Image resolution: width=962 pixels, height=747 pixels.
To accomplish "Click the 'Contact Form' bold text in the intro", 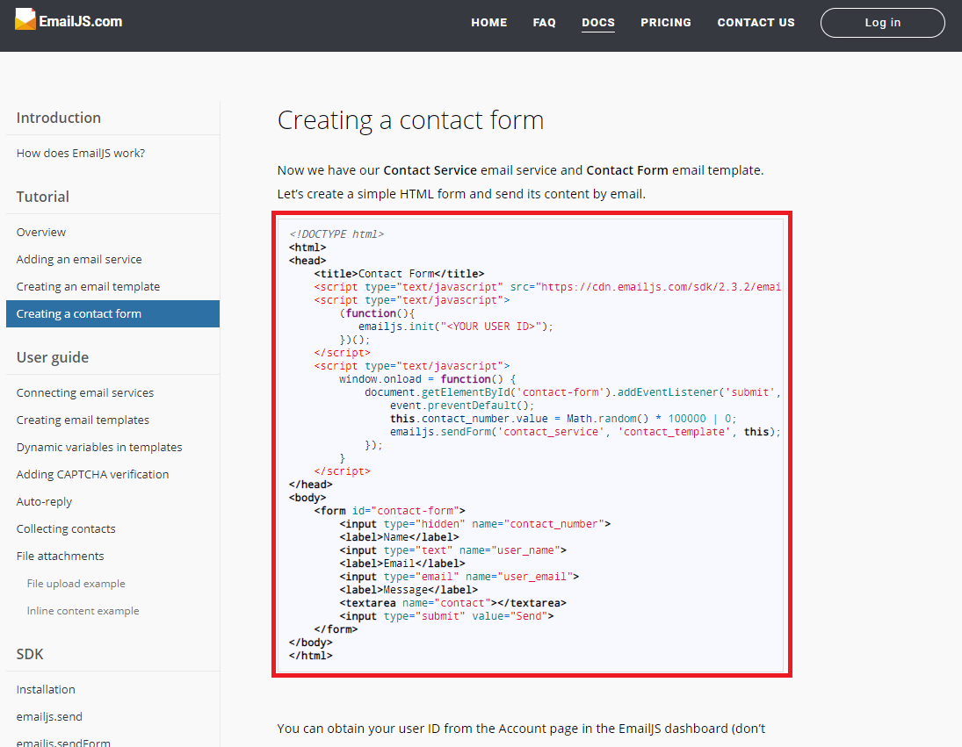I will pyautogui.click(x=627, y=170).
